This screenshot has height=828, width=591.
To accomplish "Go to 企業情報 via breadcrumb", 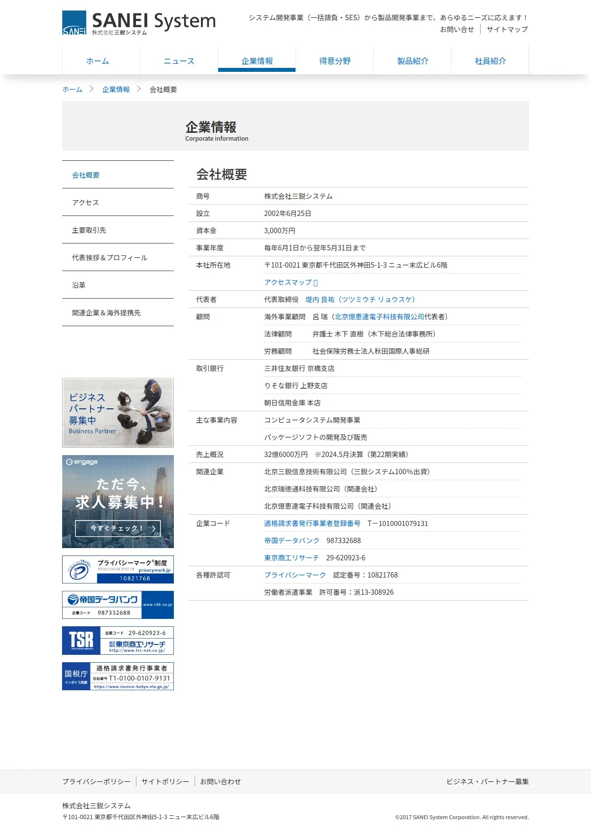I will [x=116, y=90].
